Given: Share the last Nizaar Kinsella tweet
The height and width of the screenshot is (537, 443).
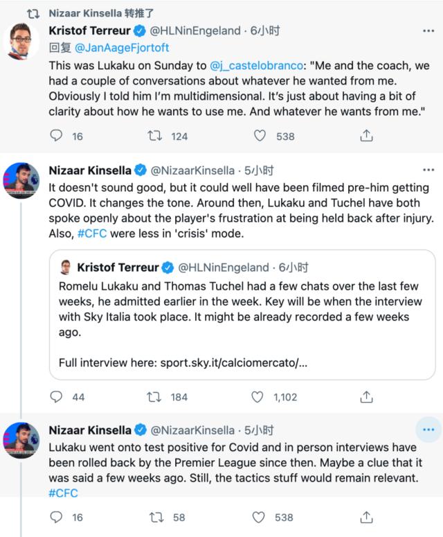Looking at the screenshot, I should click(366, 517).
